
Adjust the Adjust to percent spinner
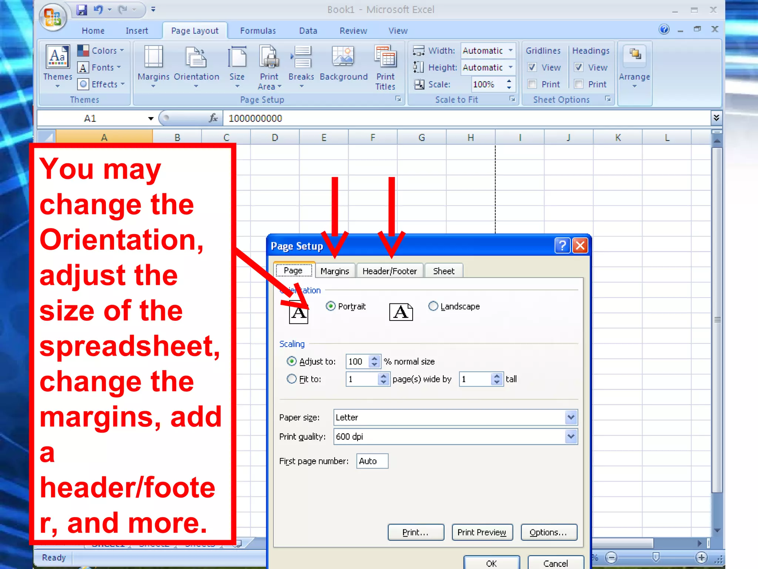click(x=375, y=361)
